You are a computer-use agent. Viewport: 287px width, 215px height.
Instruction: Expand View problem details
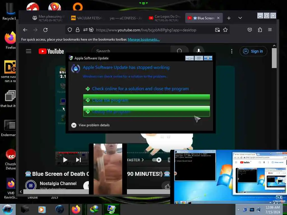[91, 125]
